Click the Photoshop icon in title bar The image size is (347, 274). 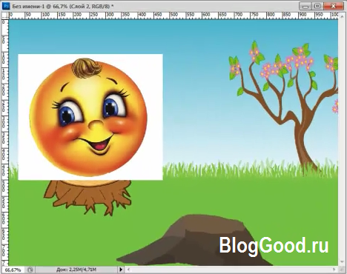pyautogui.click(x=6, y=6)
